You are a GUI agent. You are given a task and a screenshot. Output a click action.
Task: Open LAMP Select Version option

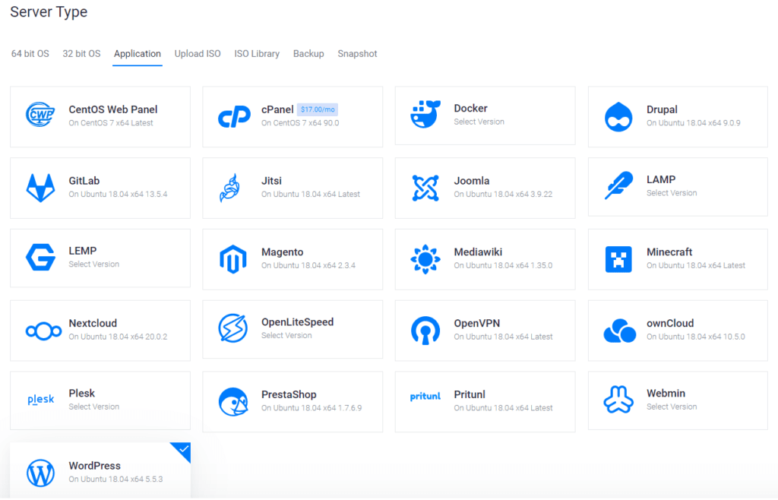[671, 193]
